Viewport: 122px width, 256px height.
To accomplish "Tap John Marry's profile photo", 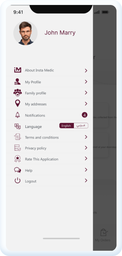I will [25, 33].
